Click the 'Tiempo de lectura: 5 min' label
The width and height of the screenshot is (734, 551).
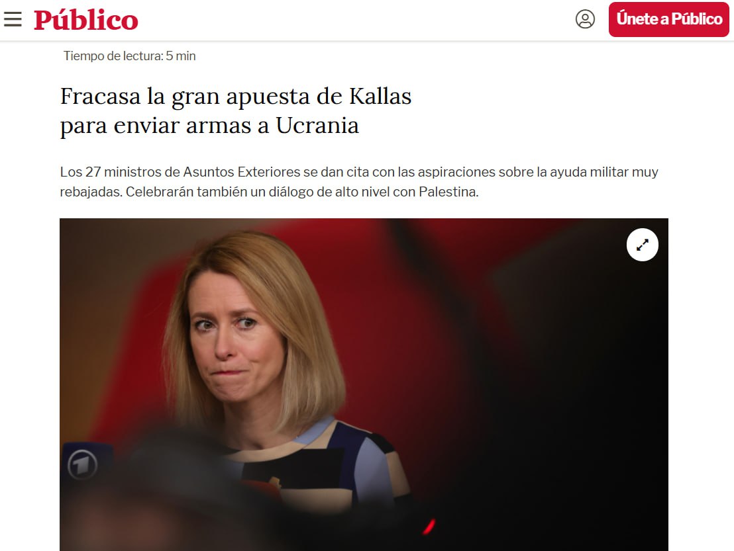pyautogui.click(x=130, y=56)
